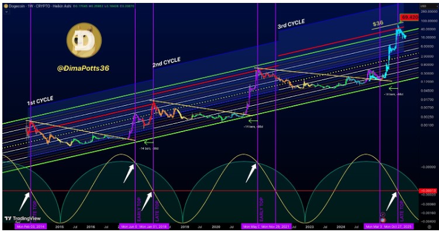Click the TradingView logo
The width and height of the screenshot is (439, 232).
coord(23,219)
